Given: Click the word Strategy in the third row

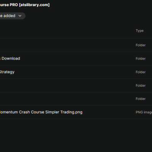Looking at the screenshot, I should tap(7, 72).
